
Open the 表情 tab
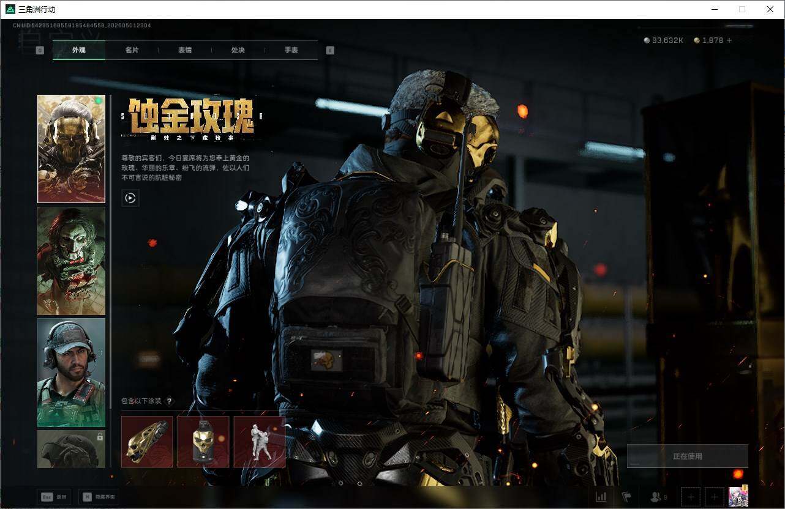point(185,50)
